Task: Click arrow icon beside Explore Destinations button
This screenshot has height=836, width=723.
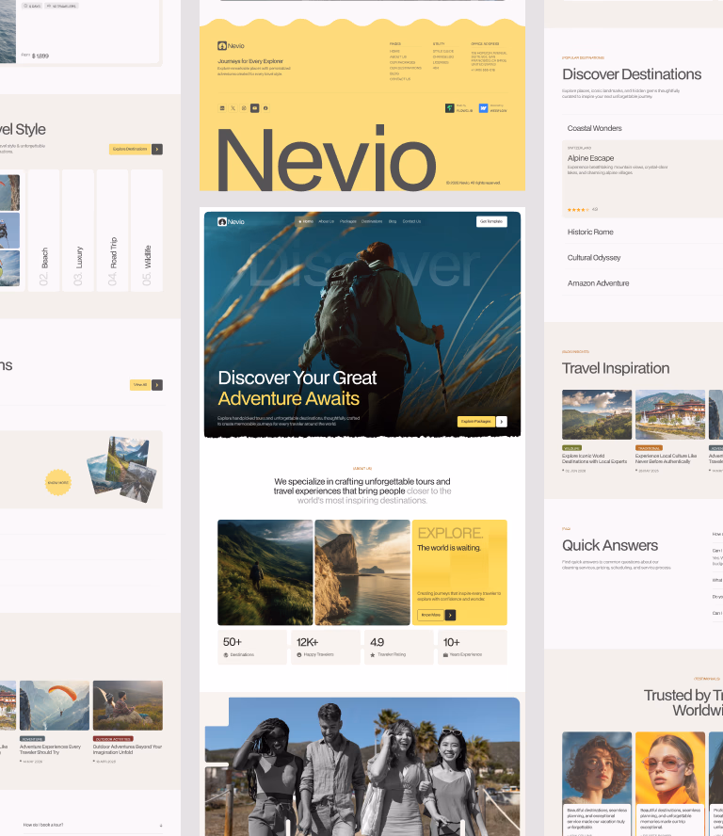Action: (x=157, y=150)
